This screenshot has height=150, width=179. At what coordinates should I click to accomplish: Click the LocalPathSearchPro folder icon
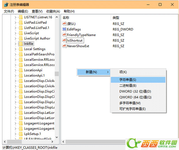click(21, 54)
